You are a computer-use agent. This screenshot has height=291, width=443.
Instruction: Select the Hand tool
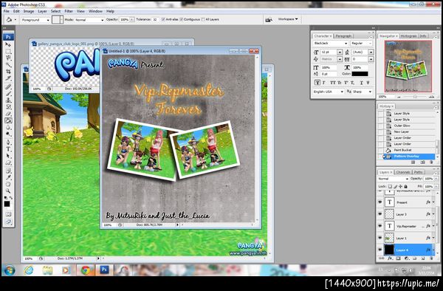[x=8, y=185]
